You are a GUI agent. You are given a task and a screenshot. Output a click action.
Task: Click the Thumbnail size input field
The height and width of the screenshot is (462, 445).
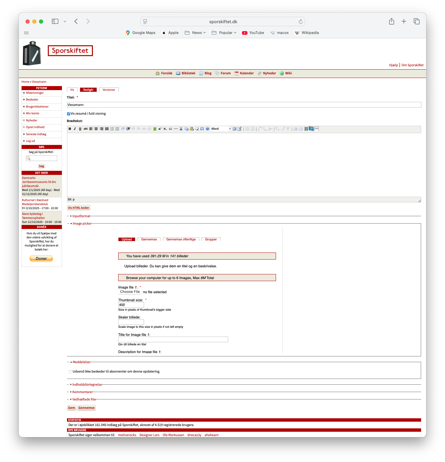click(131, 305)
